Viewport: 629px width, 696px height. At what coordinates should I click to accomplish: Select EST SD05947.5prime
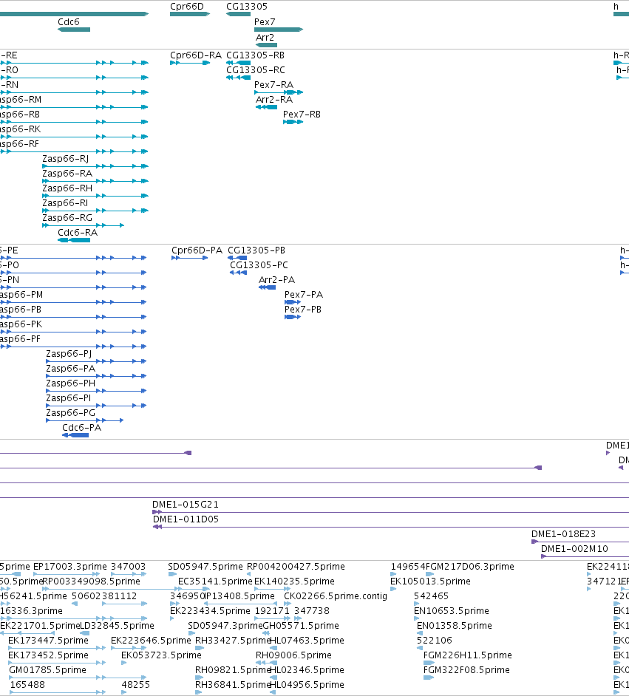tap(205, 567)
